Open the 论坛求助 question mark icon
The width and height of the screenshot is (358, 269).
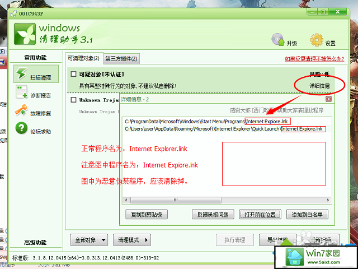click(21, 128)
